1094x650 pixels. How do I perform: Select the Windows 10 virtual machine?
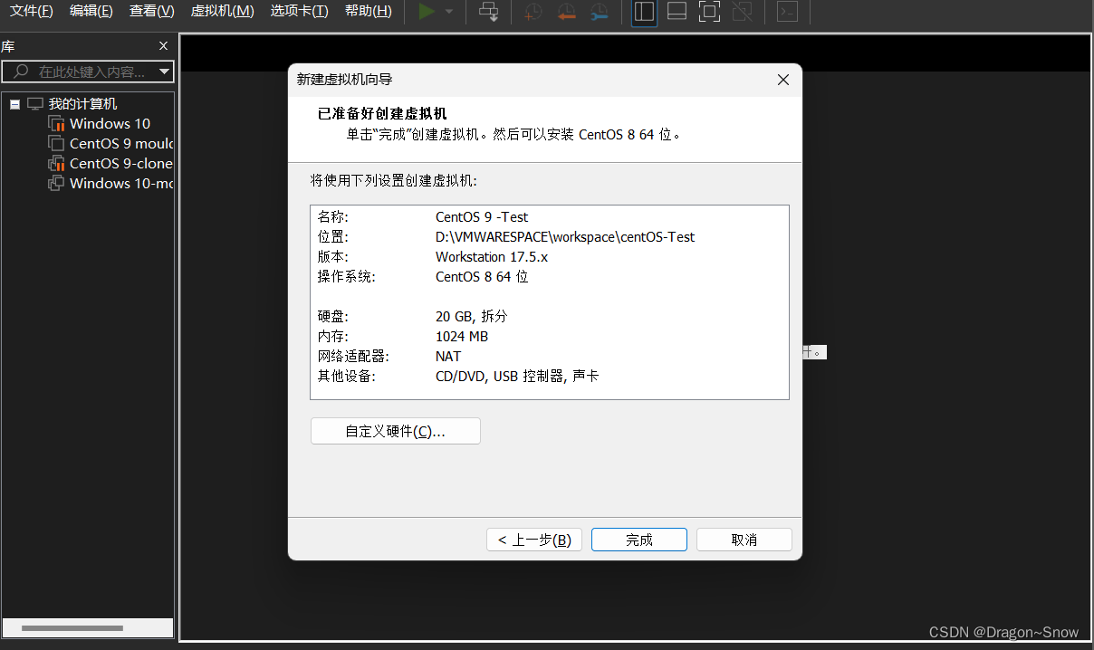pyautogui.click(x=110, y=124)
